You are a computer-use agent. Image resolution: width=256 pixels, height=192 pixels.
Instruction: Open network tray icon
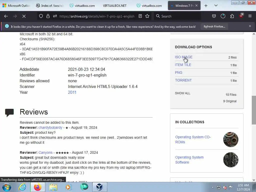218,187
